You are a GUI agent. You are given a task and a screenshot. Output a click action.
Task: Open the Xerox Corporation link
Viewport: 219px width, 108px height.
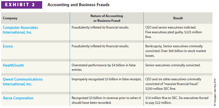[18, 98]
